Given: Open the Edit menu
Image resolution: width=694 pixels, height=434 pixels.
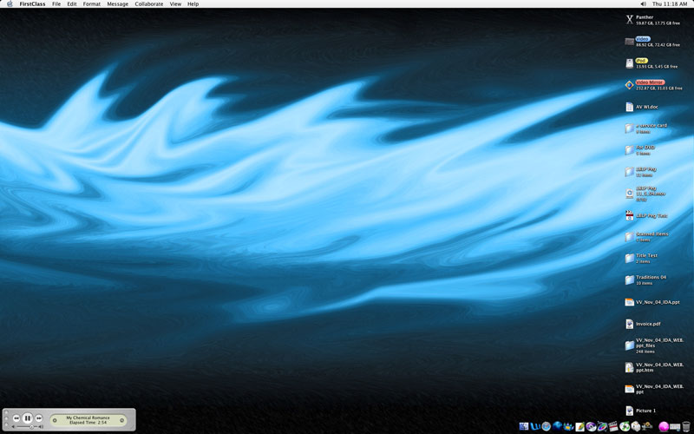Looking at the screenshot, I should [72, 3].
